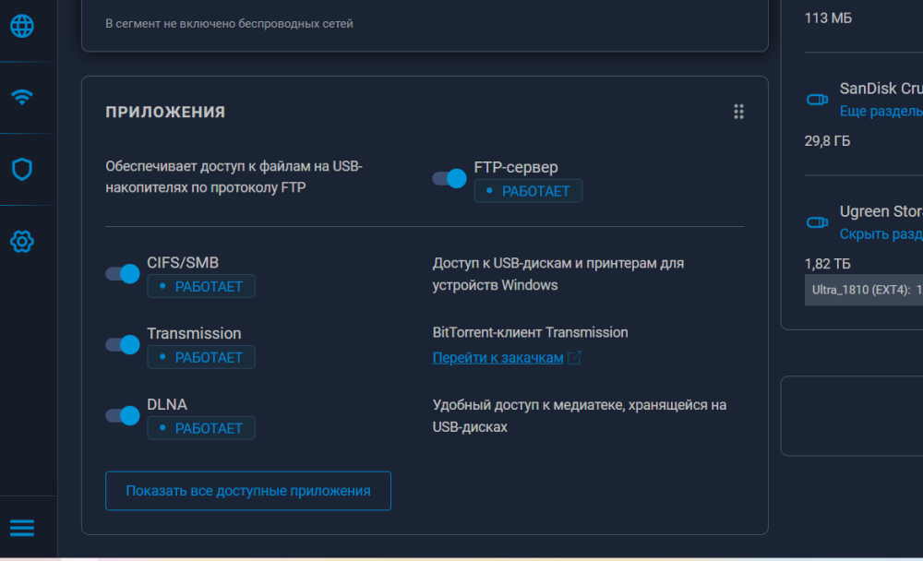Click the DLNA application name
This screenshot has width=923, height=561.
coord(167,404)
